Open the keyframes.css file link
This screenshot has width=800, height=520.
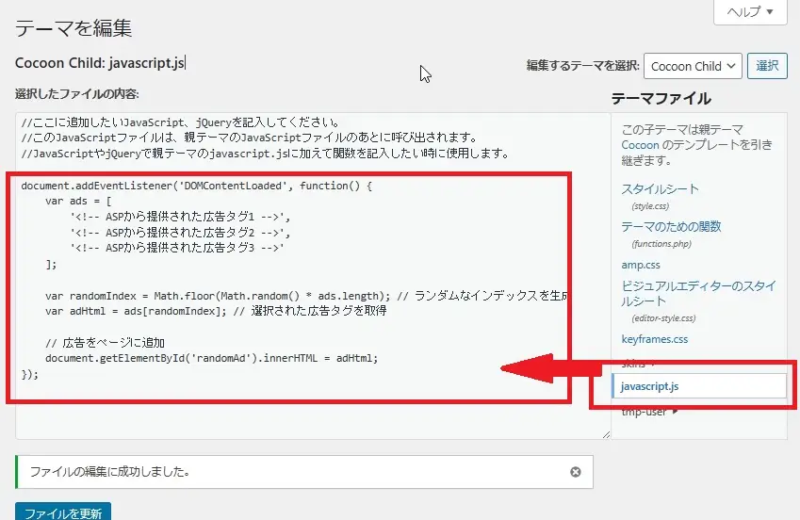tap(655, 339)
